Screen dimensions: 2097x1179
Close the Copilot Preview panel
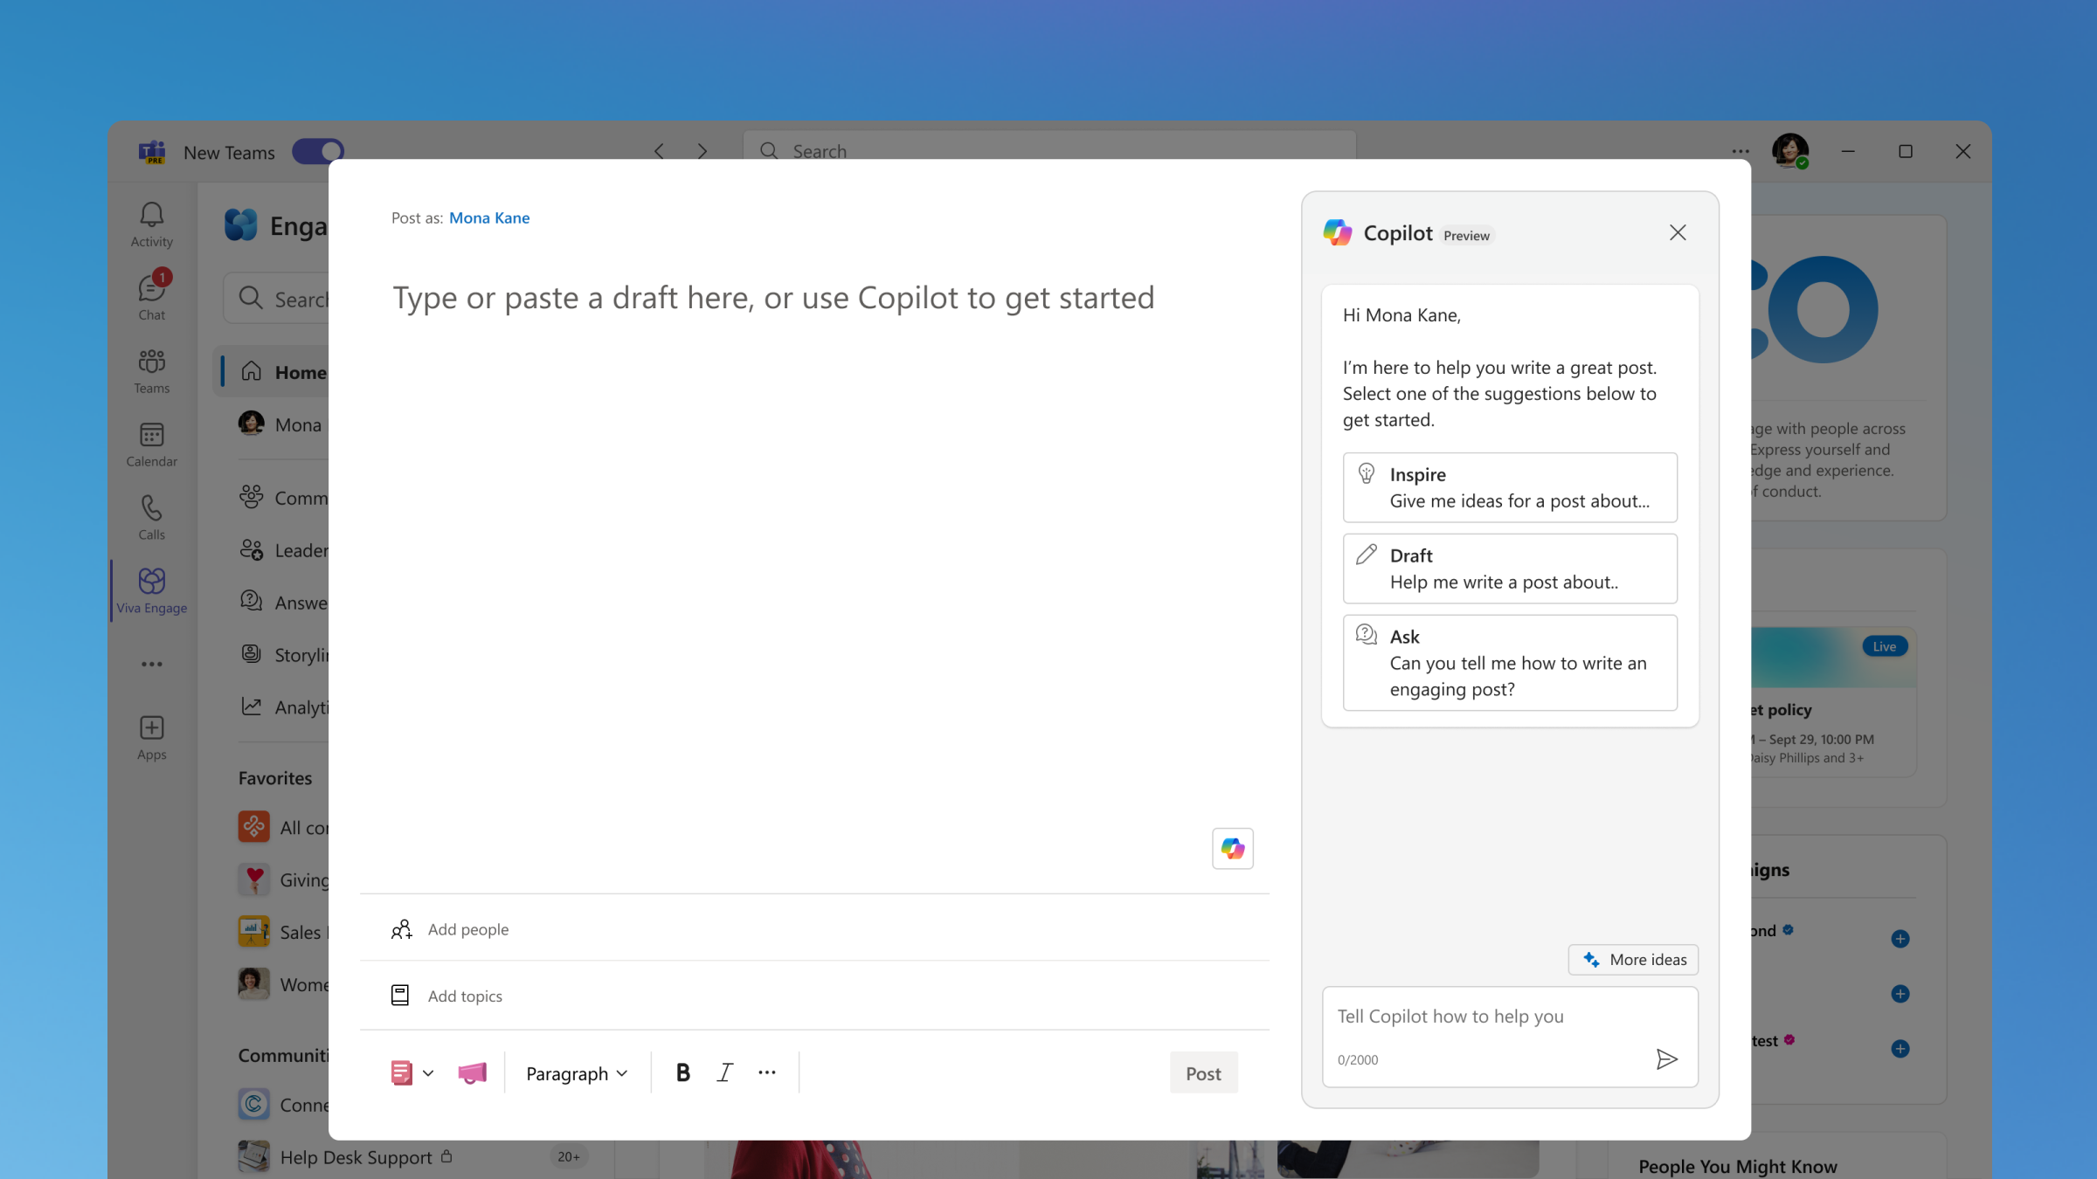tap(1677, 231)
